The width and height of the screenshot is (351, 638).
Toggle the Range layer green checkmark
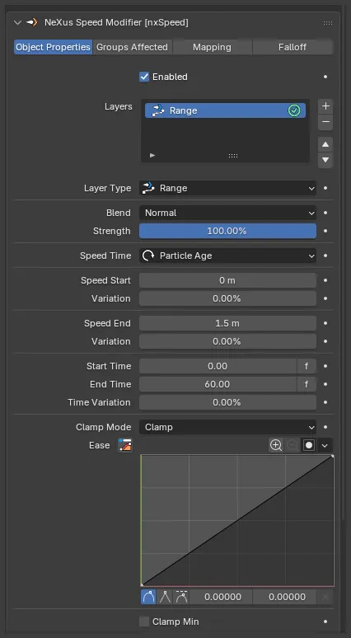pos(294,110)
